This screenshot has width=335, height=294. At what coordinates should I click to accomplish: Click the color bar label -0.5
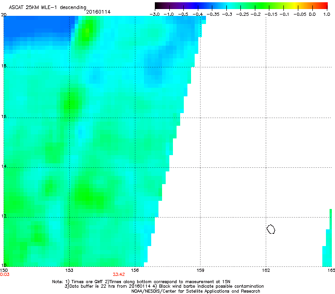coord(183,14)
